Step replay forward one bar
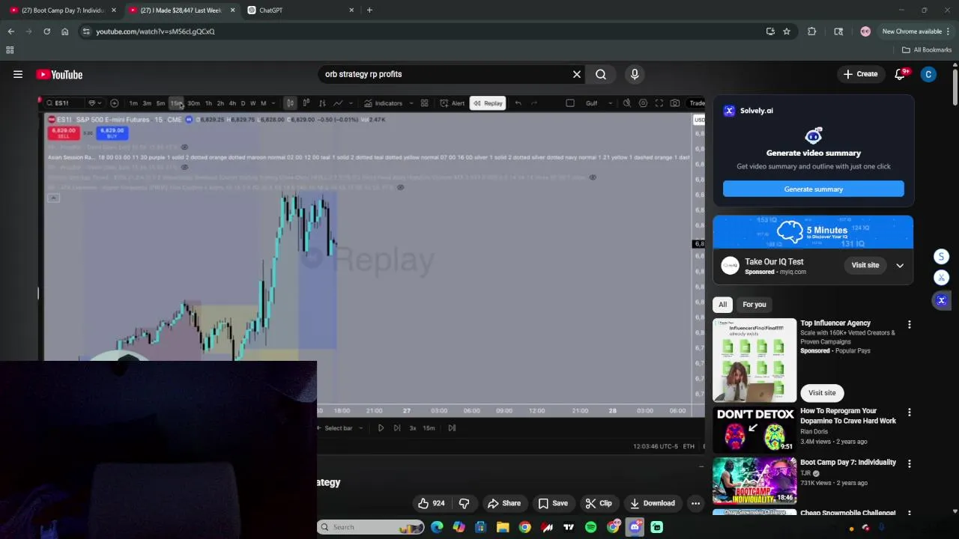The image size is (959, 539). point(397,428)
